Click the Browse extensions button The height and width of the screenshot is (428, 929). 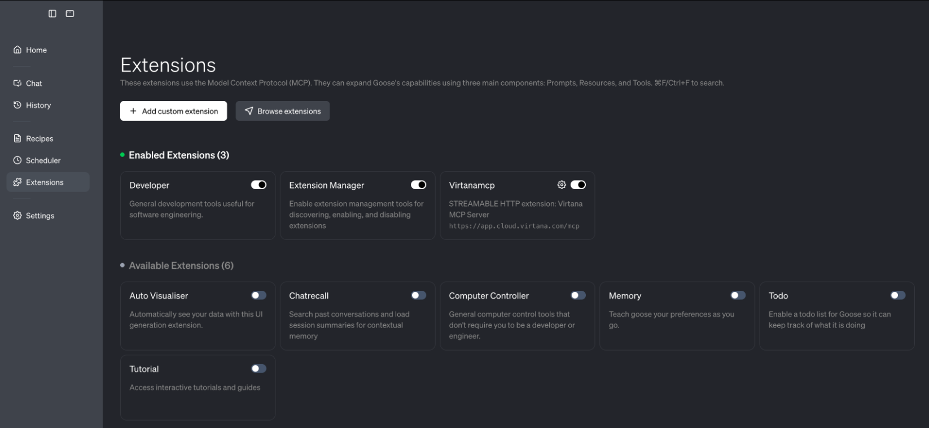[x=282, y=111]
